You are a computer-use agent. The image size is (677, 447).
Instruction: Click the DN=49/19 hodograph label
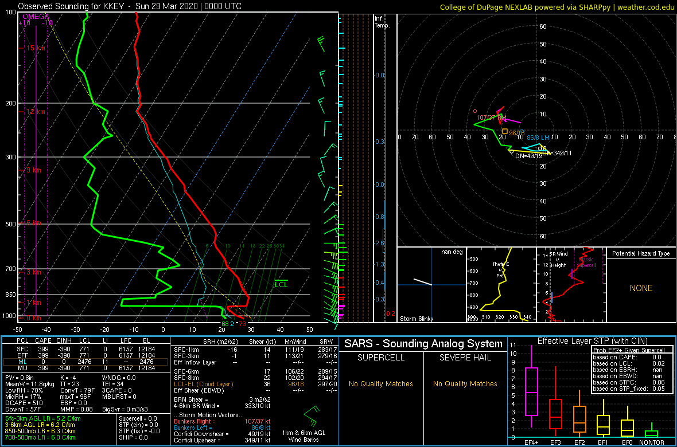[528, 156]
